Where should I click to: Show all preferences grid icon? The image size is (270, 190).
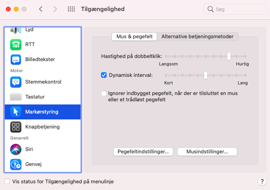(71, 9)
